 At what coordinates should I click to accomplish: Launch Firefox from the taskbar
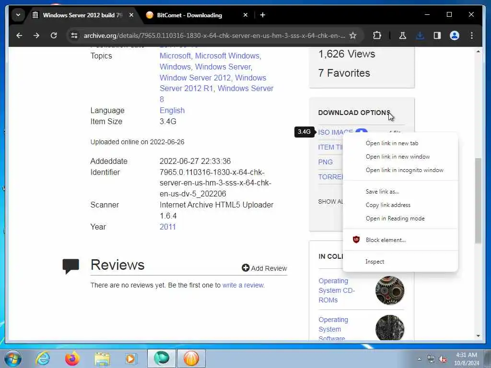click(72, 358)
